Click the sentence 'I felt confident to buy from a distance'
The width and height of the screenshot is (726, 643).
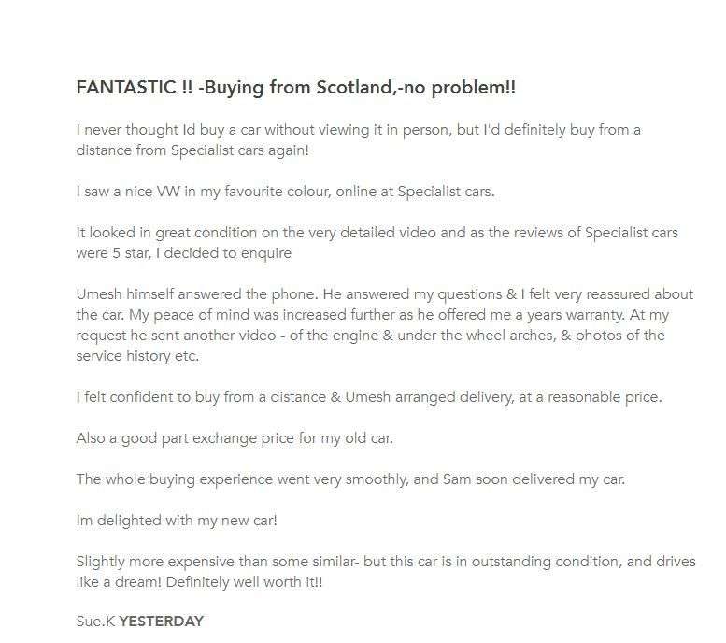[369, 397]
